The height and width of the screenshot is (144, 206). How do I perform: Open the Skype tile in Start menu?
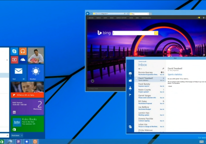click(14, 51)
